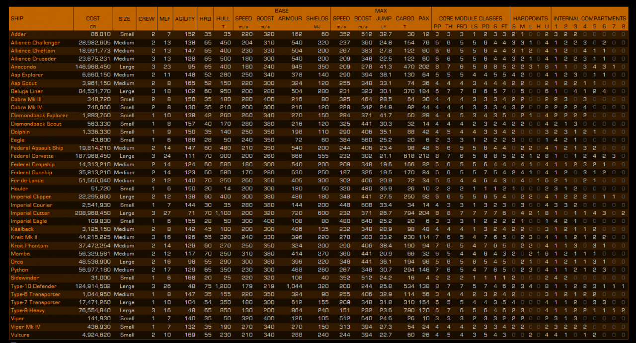Click the HARDPOINTS group header
636x343 pixels.
click(530, 18)
